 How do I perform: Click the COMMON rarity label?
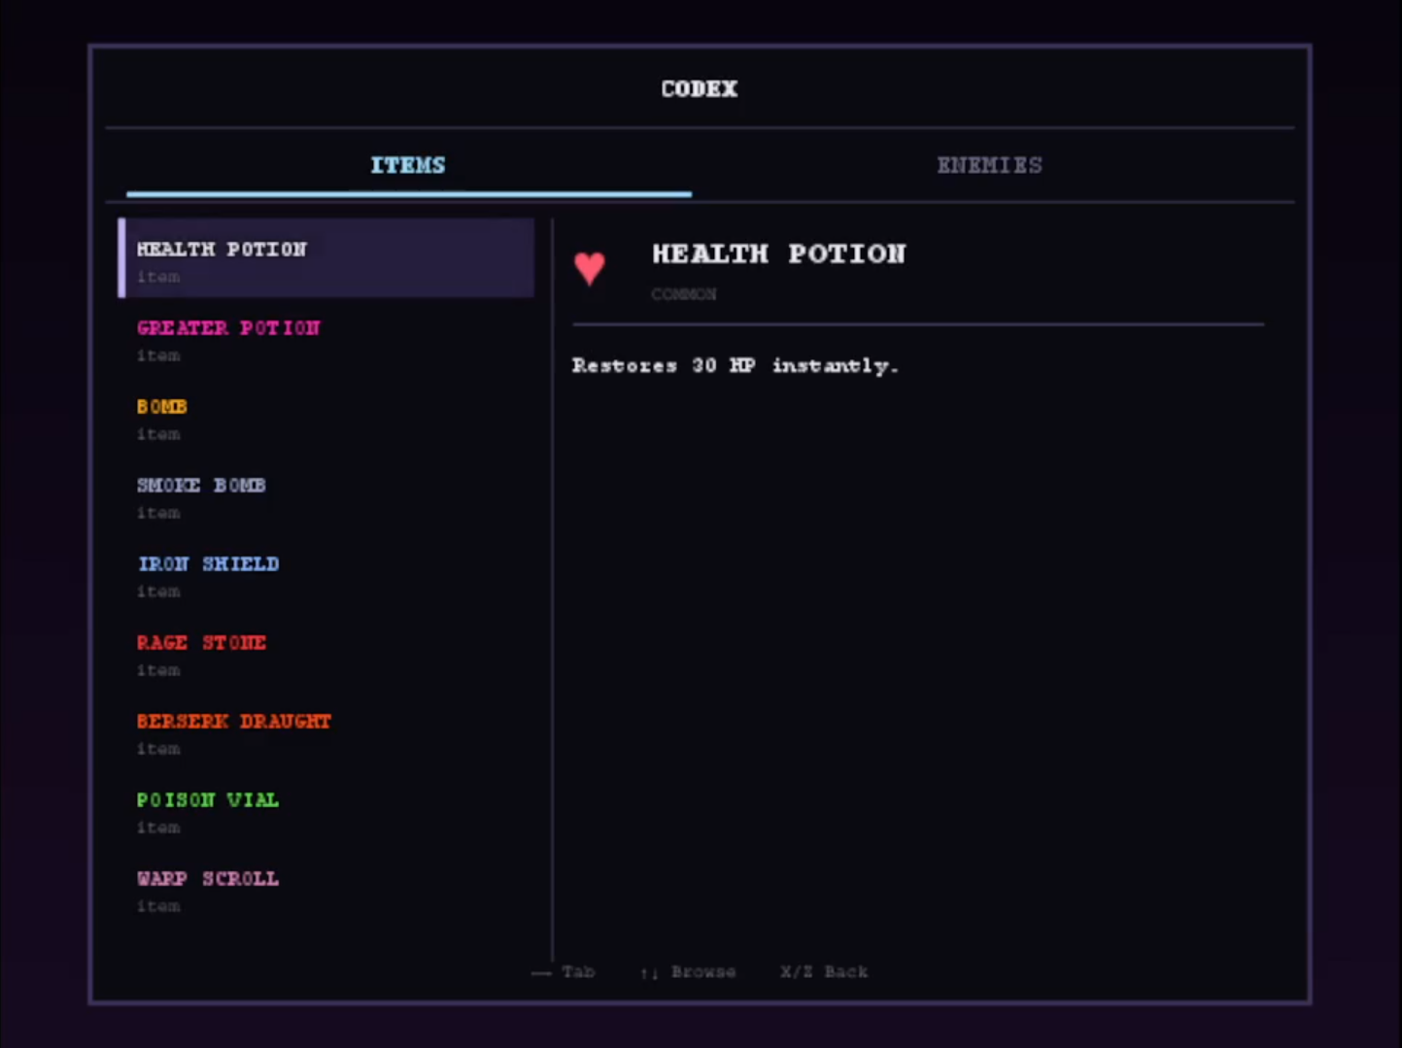pyautogui.click(x=684, y=294)
